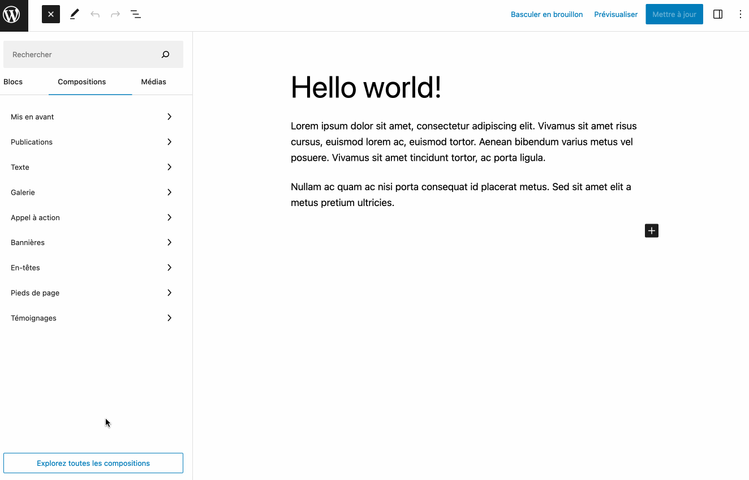The image size is (749, 480).
Task: Click the Prévisualiser button
Action: coord(615,15)
